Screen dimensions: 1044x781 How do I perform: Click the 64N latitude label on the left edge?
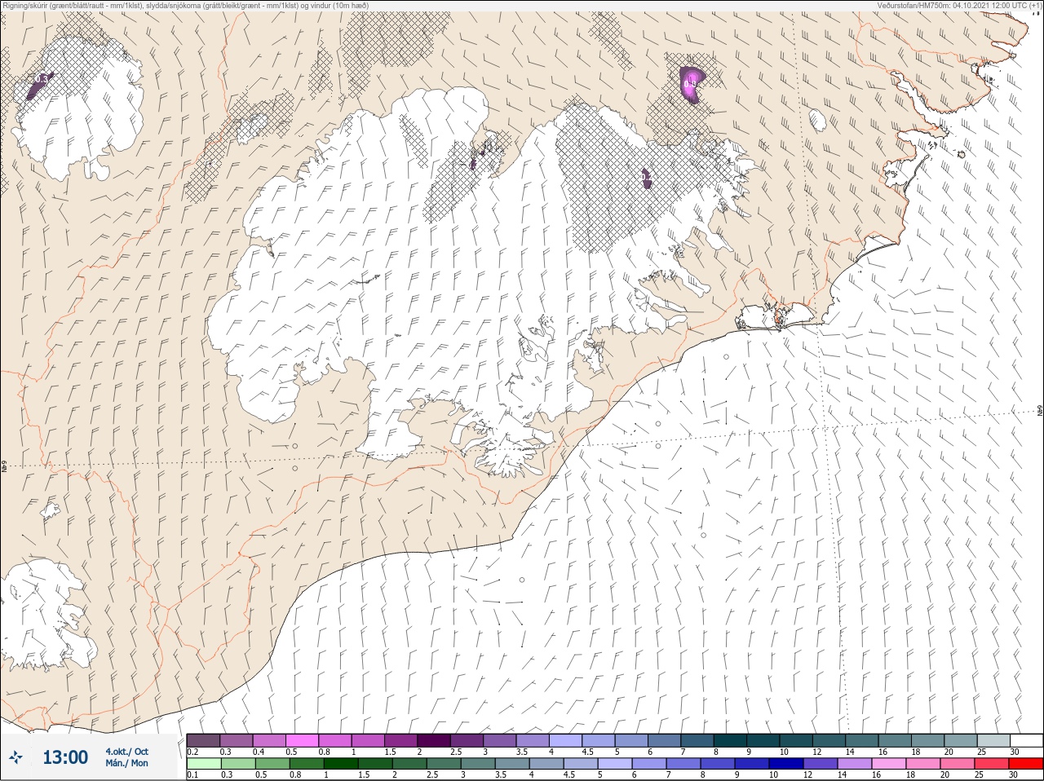[4, 468]
